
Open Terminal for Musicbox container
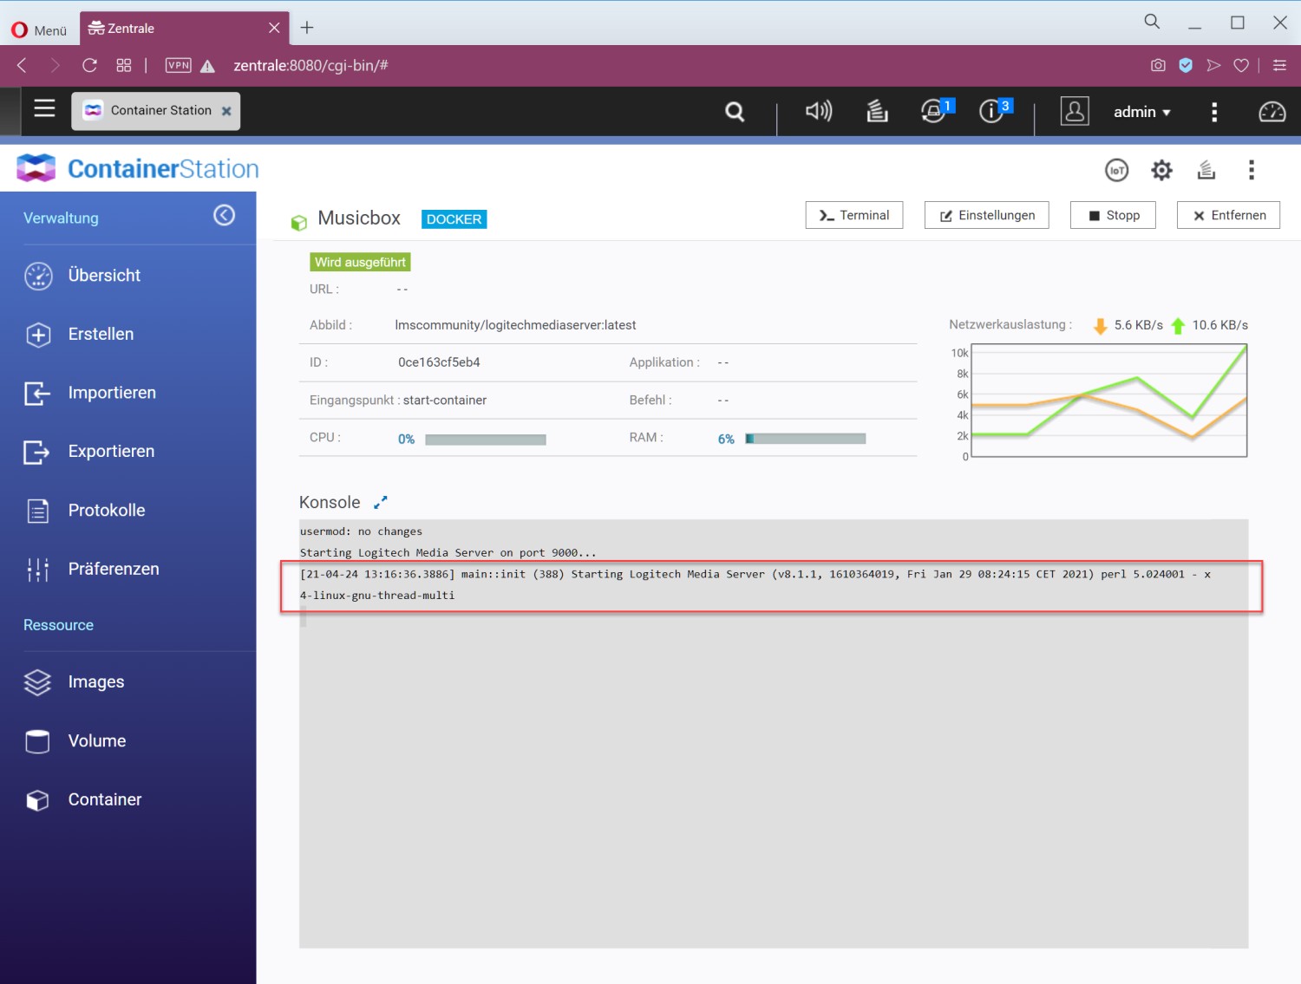854,215
